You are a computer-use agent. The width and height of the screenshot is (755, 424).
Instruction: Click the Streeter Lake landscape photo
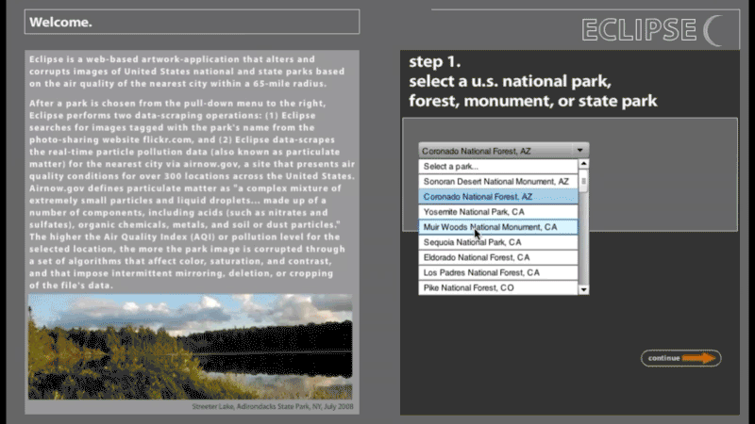(x=193, y=346)
